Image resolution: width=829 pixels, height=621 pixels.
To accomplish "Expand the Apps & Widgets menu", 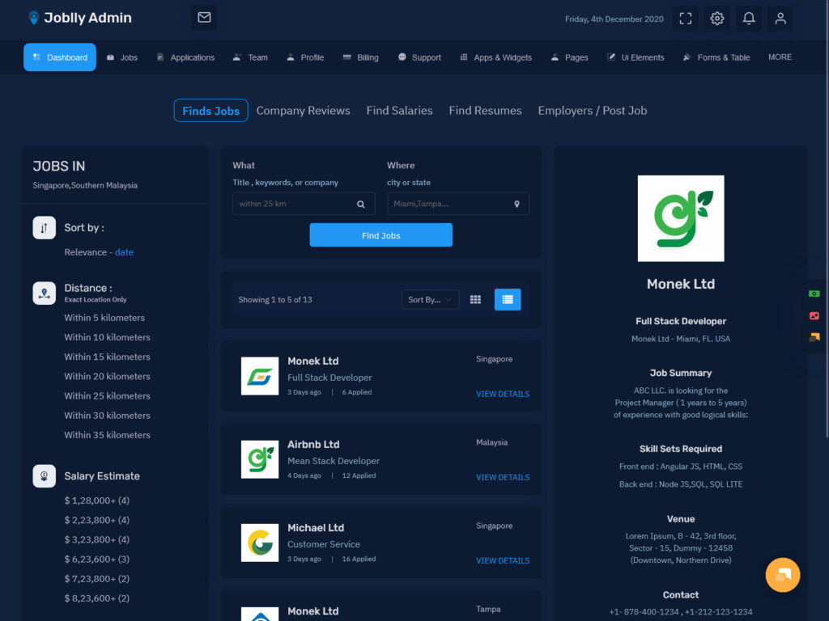I will (495, 57).
